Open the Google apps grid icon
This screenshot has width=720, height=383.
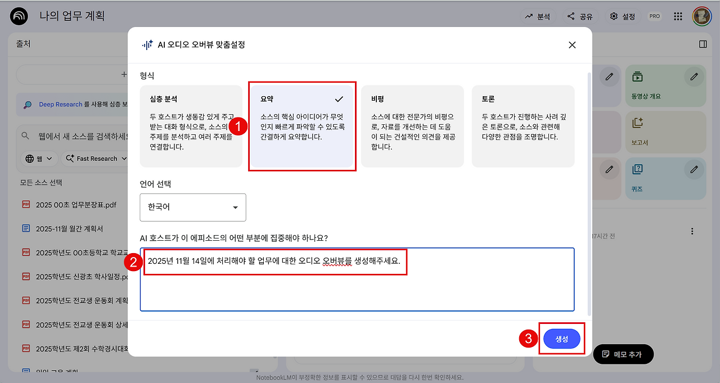678,16
